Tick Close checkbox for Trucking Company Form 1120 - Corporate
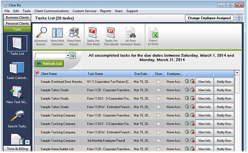Viewport: 248px width, 153px height. [158, 115]
